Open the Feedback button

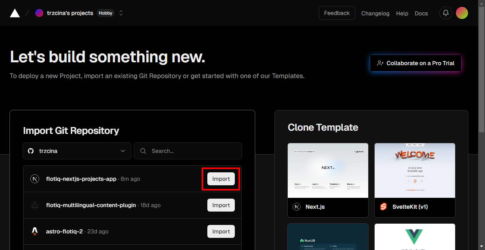pyautogui.click(x=337, y=13)
